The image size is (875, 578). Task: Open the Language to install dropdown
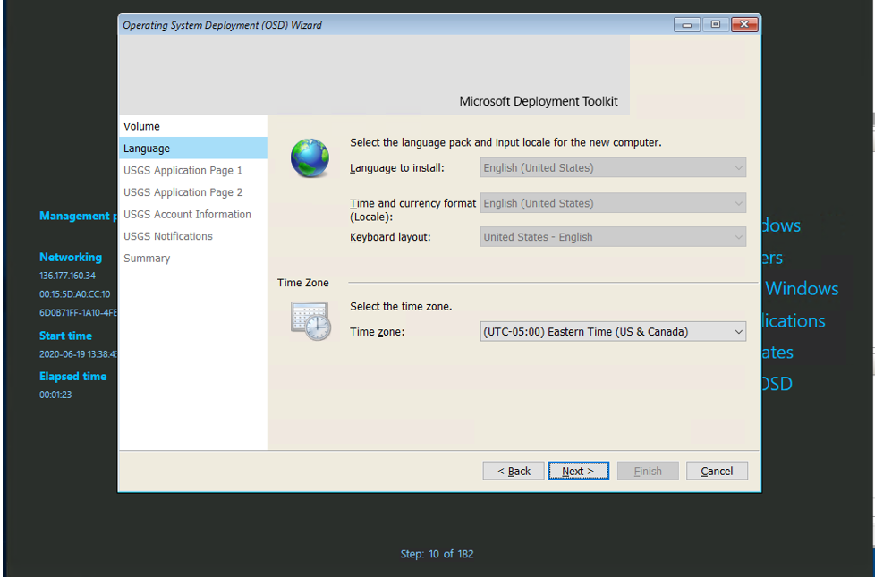[x=613, y=168]
